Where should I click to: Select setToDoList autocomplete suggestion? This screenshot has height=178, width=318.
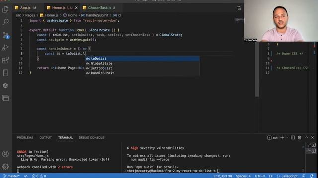click(142, 68)
